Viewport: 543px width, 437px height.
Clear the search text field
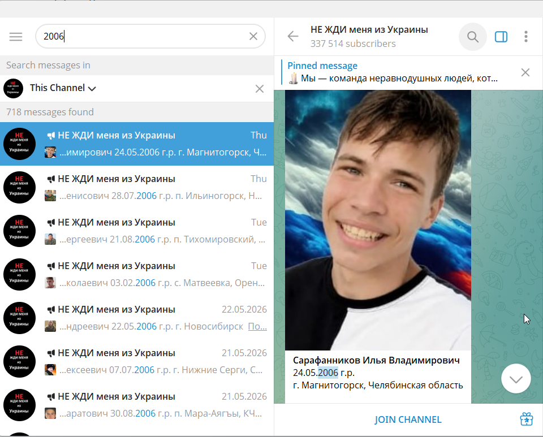click(x=253, y=36)
